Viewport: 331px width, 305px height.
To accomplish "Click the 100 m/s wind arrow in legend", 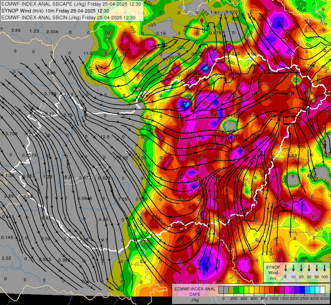I will tap(325, 268).
